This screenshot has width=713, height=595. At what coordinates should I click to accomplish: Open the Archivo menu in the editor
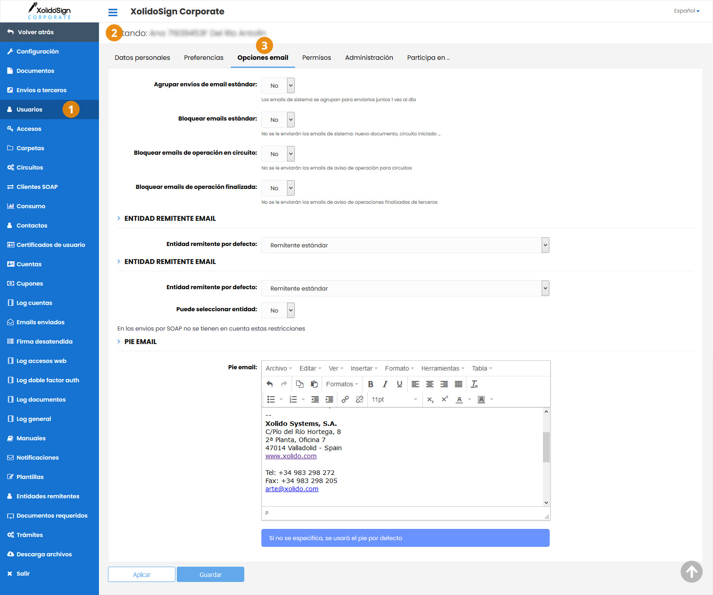click(278, 368)
